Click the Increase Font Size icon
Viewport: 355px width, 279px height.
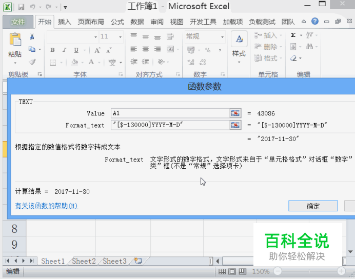coord(97,50)
